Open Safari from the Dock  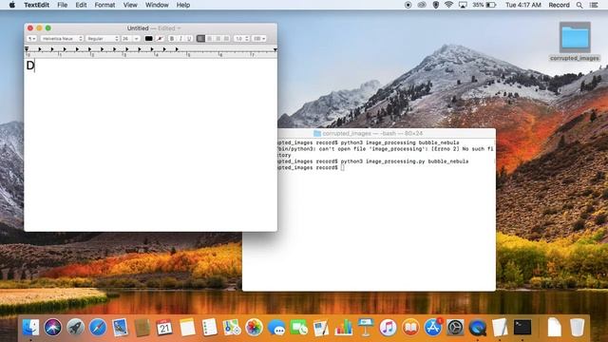click(98, 328)
